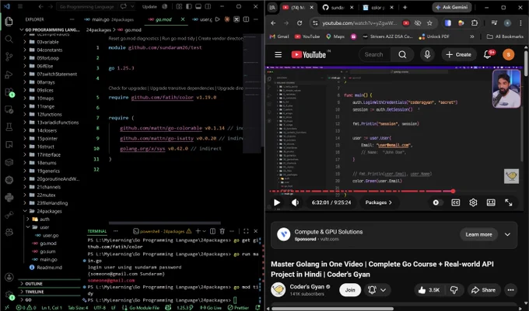Switch to the color package browser tab

(x=377, y=8)
